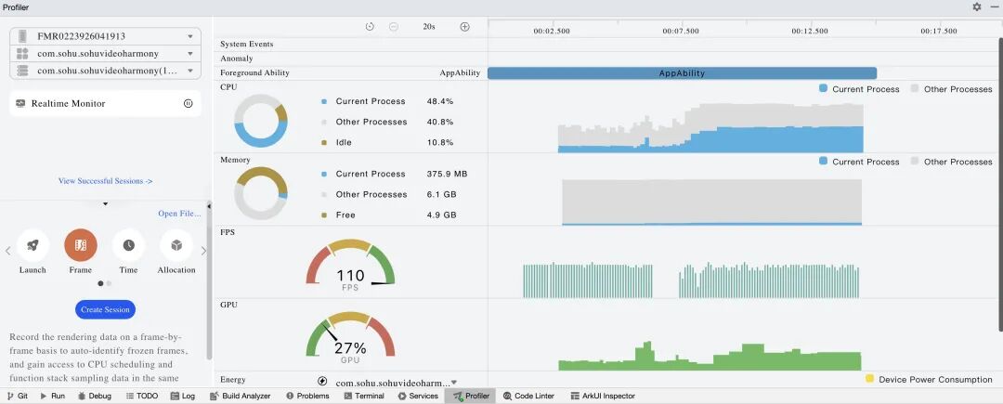Select the System Events row label
Image resolution: width=1003 pixels, height=404 pixels.
246,44
